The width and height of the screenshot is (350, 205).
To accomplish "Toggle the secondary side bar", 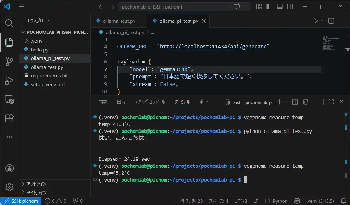I will tap(290, 7).
